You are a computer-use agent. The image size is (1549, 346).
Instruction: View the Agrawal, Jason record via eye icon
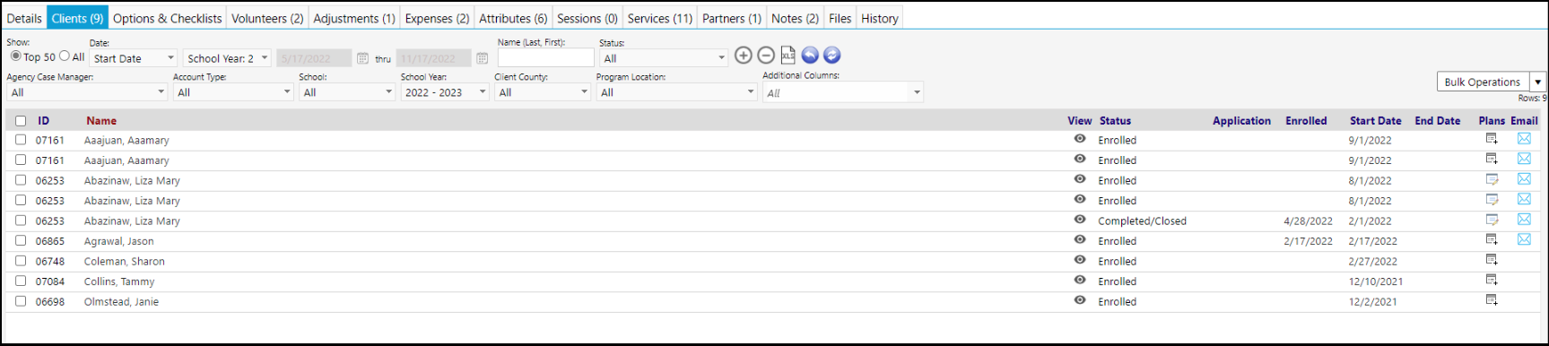pos(1079,240)
